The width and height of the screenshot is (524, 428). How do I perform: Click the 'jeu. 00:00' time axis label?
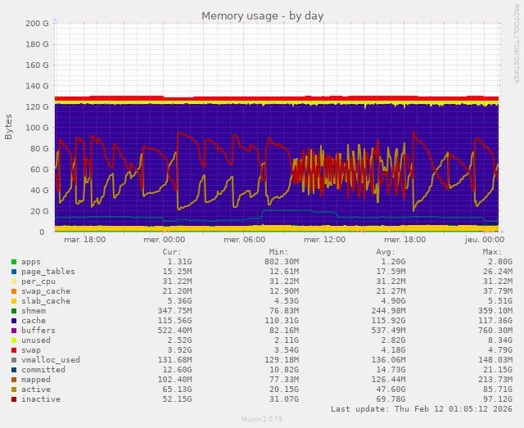tap(484, 240)
